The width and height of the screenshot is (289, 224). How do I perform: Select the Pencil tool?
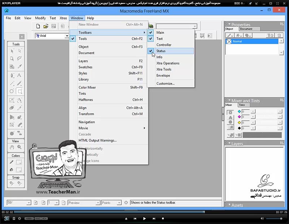point(20,83)
